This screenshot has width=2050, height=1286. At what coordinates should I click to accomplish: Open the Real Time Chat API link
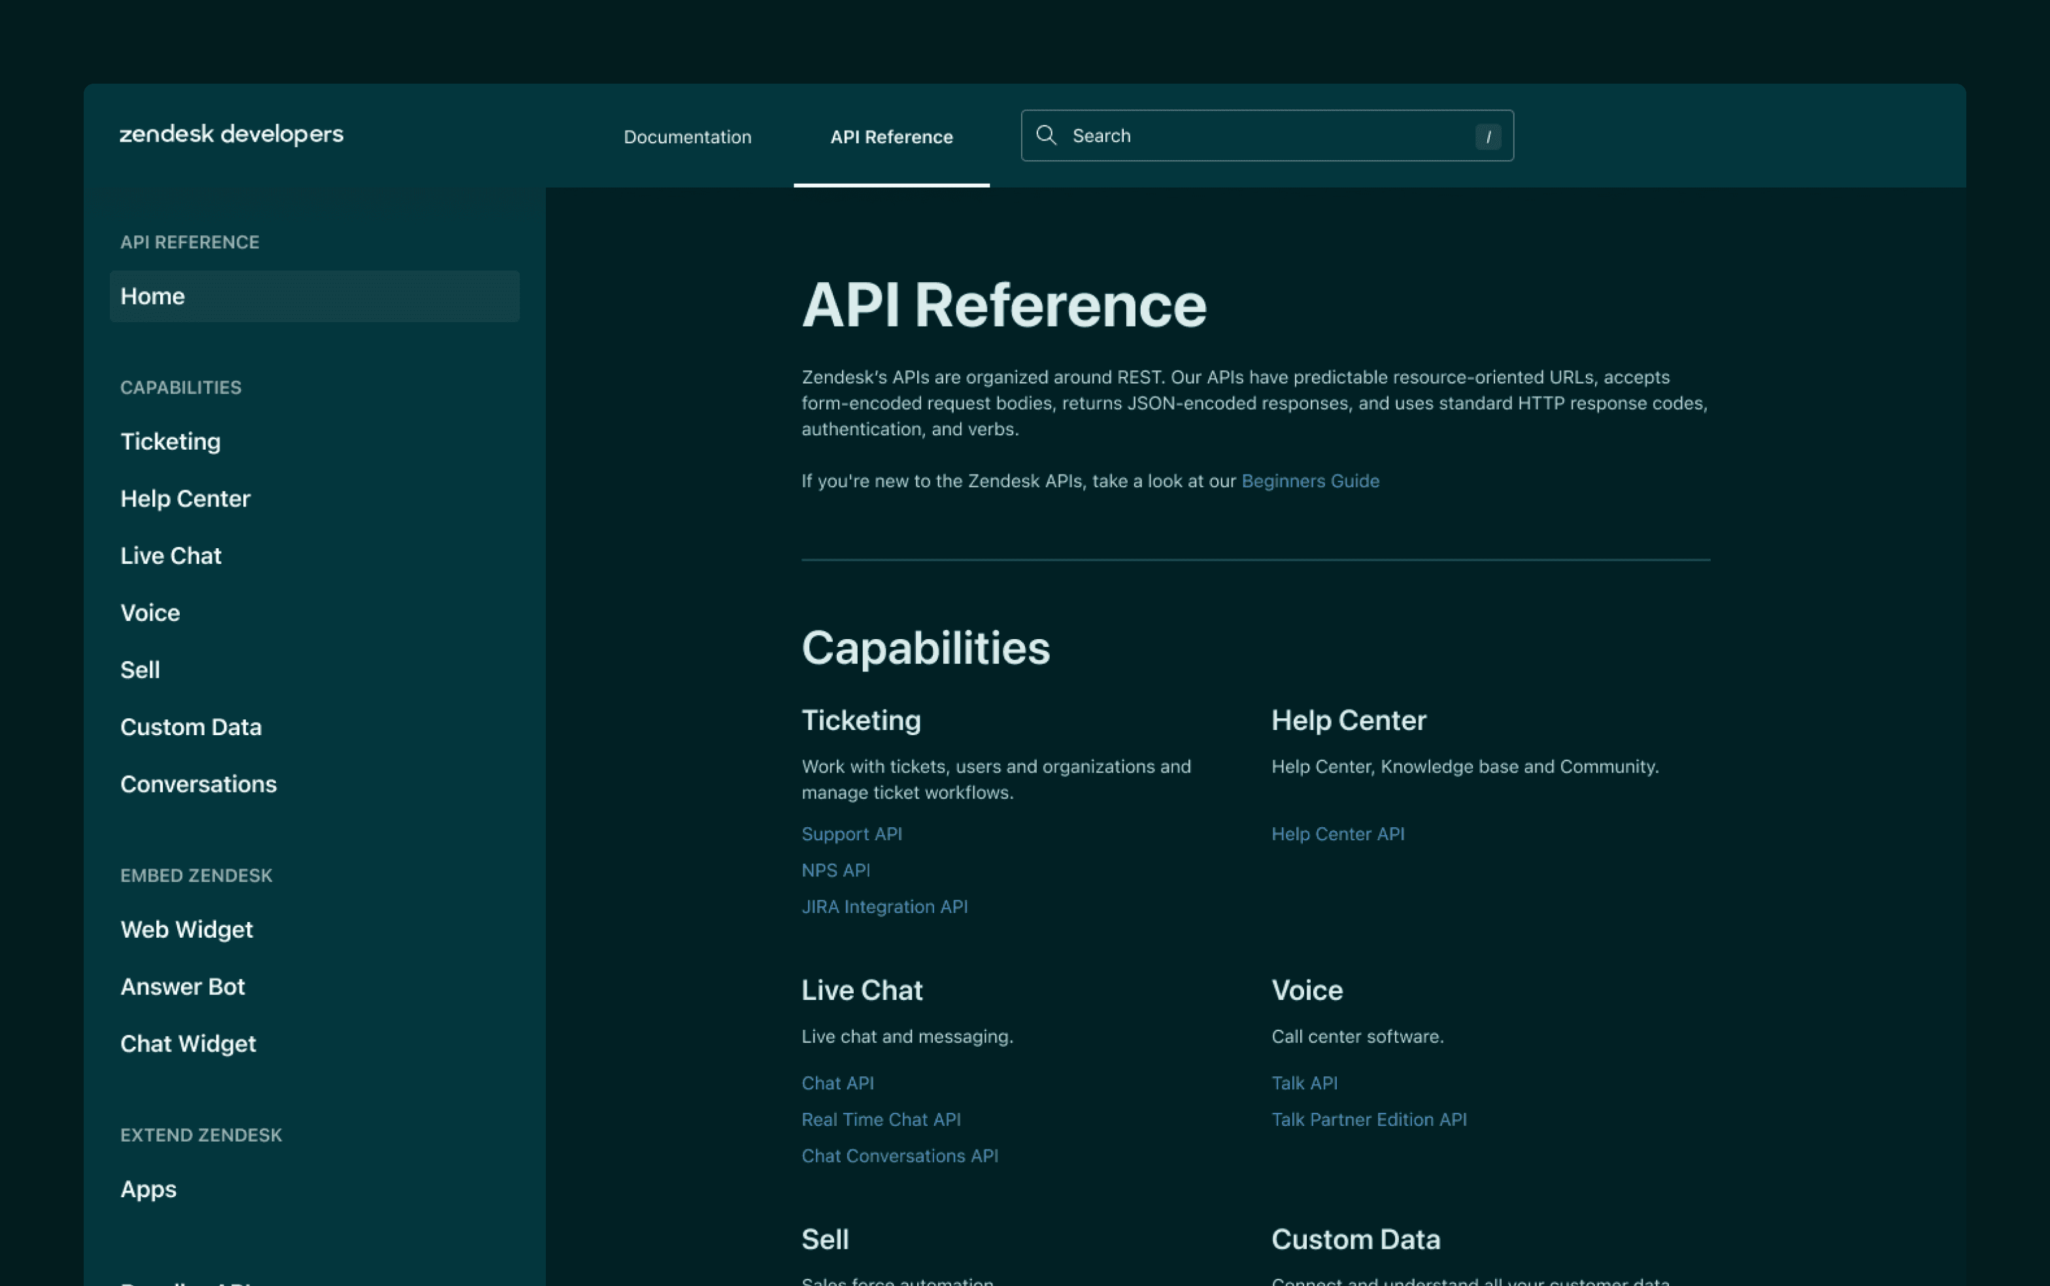881,1119
